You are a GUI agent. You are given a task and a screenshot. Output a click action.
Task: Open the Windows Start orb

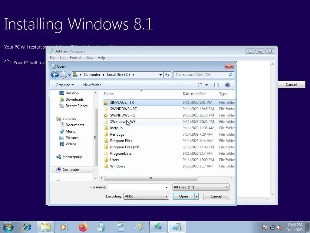click(x=8, y=227)
